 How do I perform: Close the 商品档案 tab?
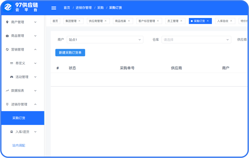129,21
